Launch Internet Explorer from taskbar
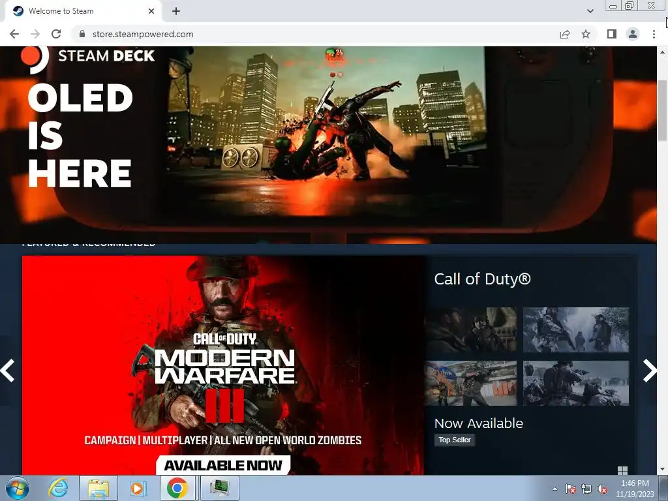Viewport: 668px width, 501px height. pos(58,488)
